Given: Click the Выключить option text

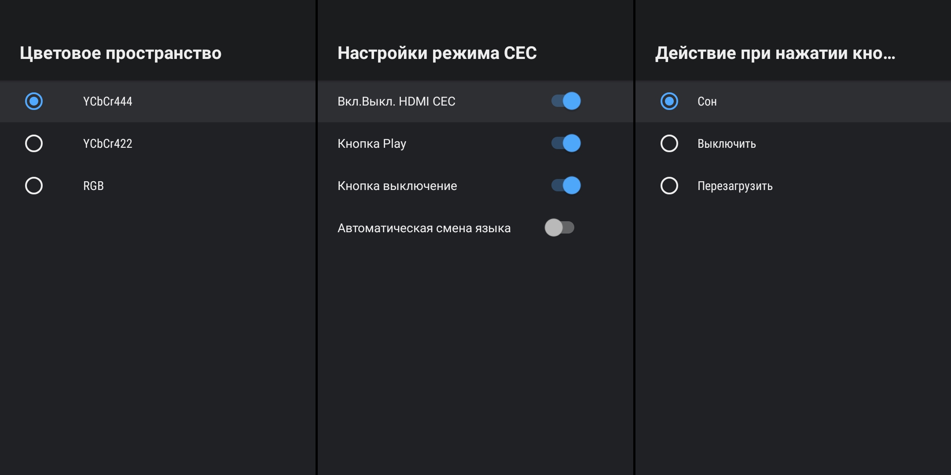Looking at the screenshot, I should click(727, 144).
